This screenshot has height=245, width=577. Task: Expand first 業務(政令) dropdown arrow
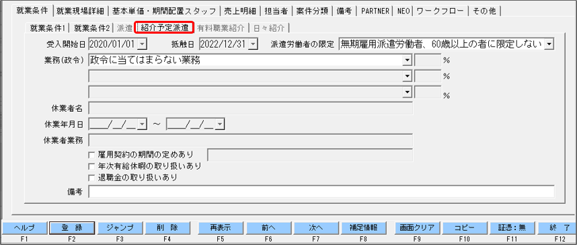tap(407, 61)
